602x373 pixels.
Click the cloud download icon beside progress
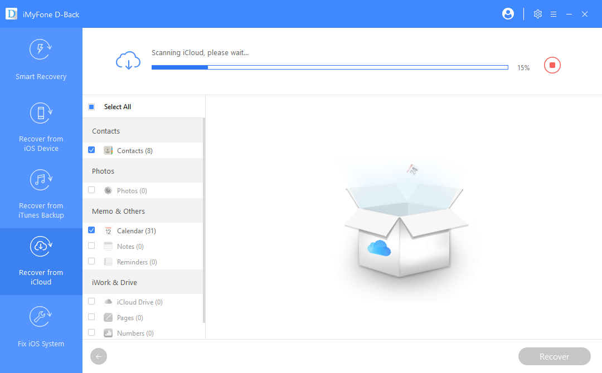128,61
